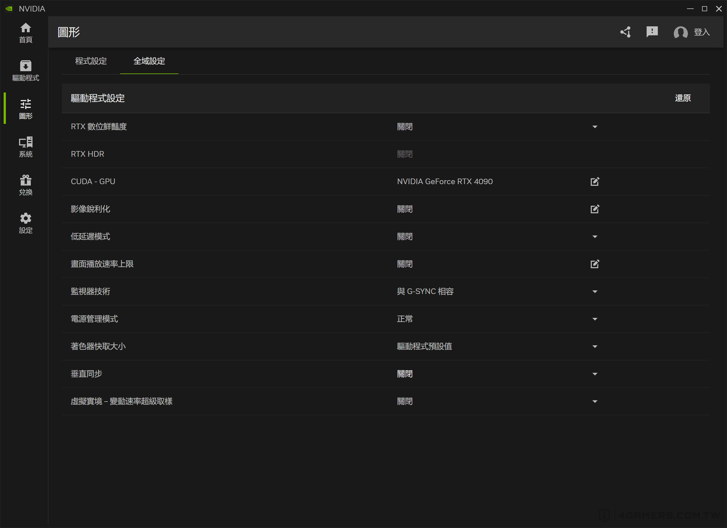The height and width of the screenshot is (528, 727).
Task: Open the 設定 settings gear
Action: (x=26, y=224)
